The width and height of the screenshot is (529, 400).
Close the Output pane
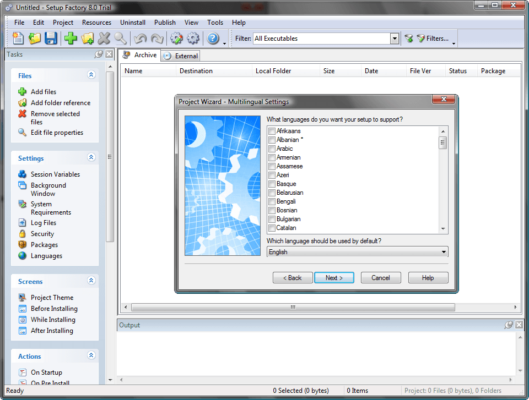[519, 325]
